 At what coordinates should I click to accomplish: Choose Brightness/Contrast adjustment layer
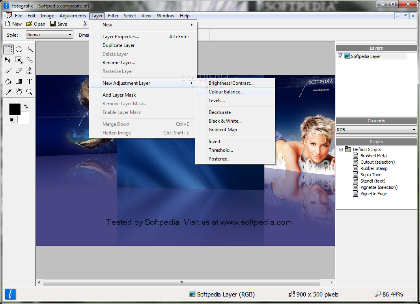coord(235,83)
